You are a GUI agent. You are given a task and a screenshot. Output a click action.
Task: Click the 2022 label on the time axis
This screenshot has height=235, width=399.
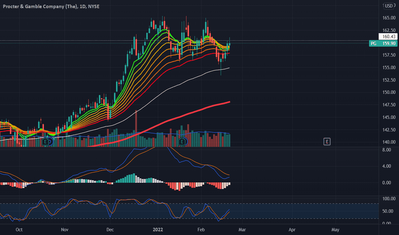158,230
